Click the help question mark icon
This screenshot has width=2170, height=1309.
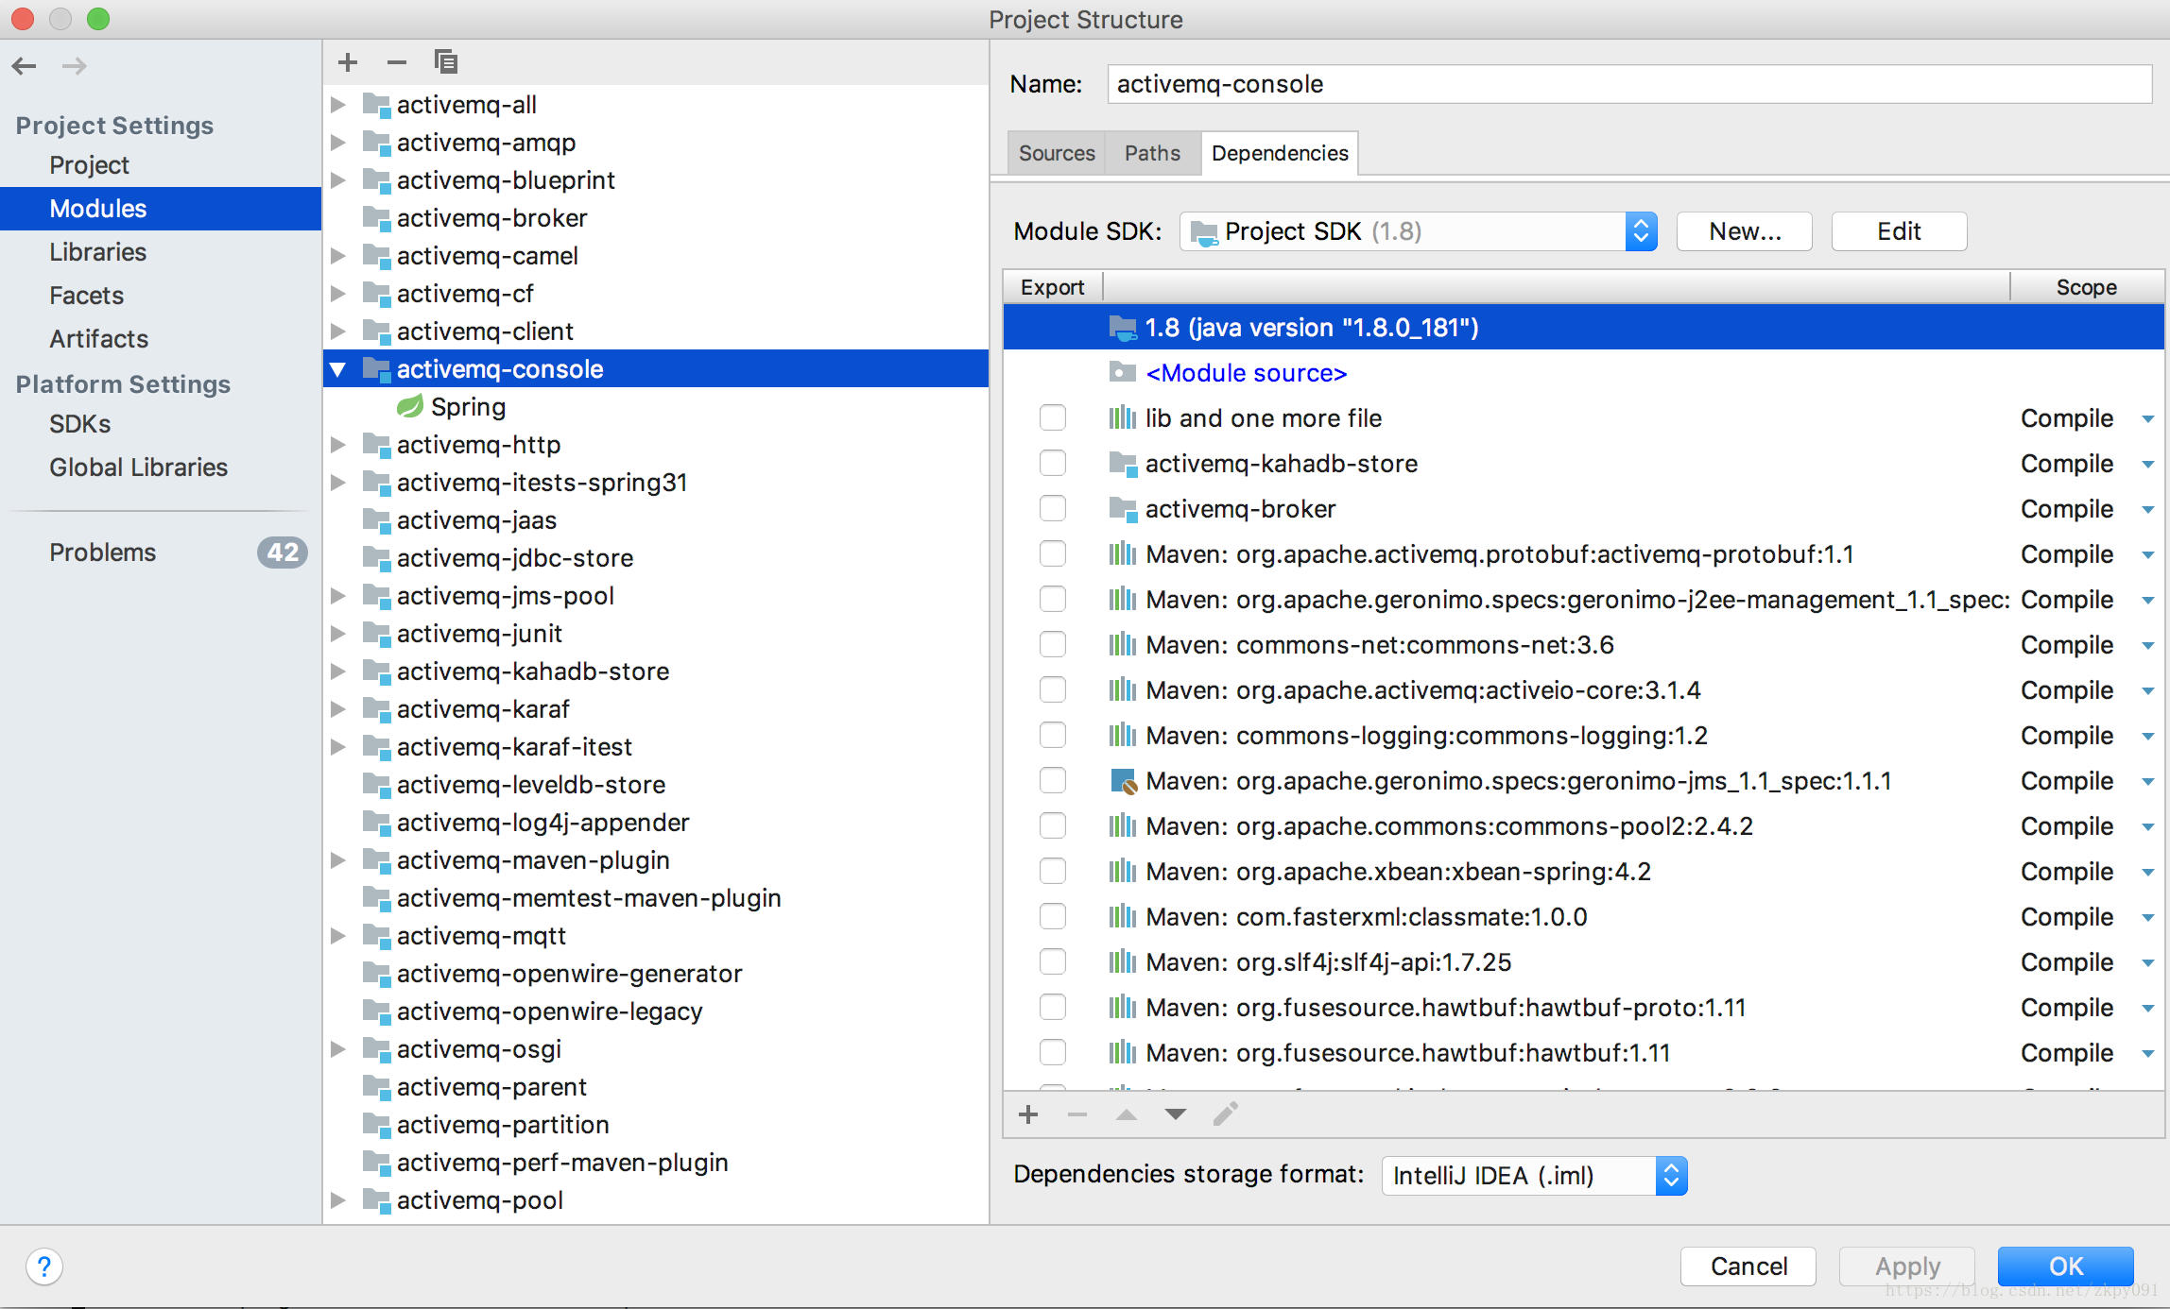[x=44, y=1266]
